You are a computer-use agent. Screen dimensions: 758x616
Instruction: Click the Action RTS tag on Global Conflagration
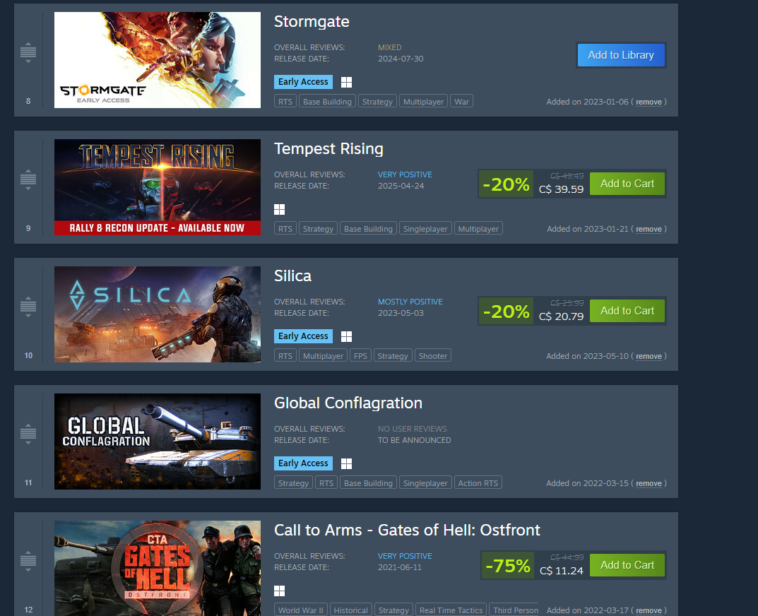coord(478,483)
